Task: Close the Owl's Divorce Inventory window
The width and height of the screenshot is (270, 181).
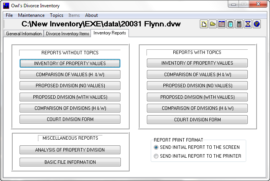Action: [258, 4]
